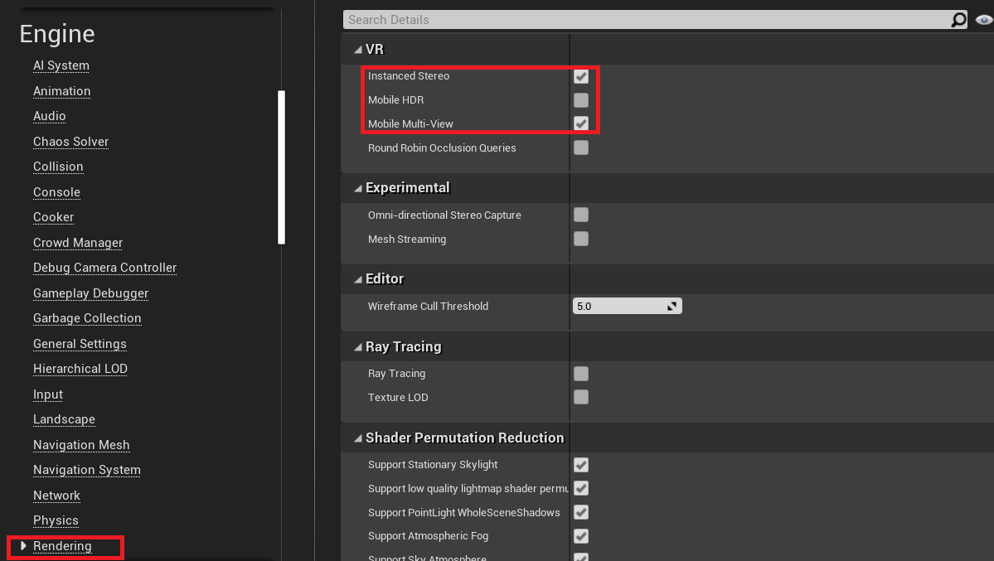Click the Instanced Stereo label
The height and width of the screenshot is (561, 994).
408,76
